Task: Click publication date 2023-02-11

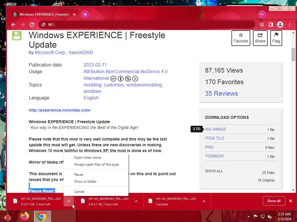Action: pyautogui.click(x=95, y=65)
